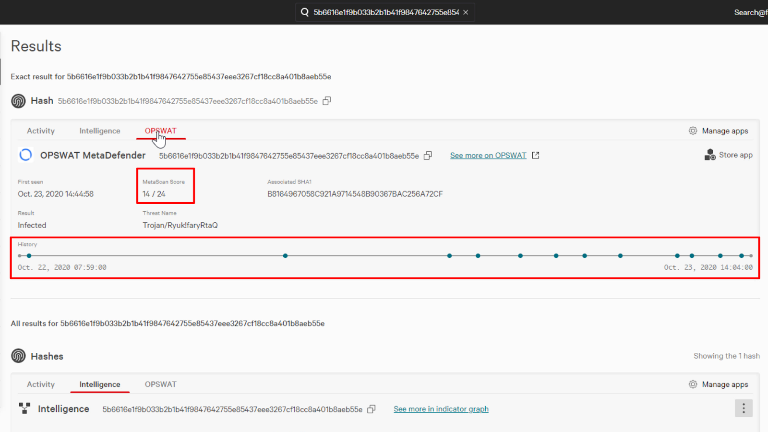Clear the search field with the X
The width and height of the screenshot is (768, 432).
[x=466, y=12]
